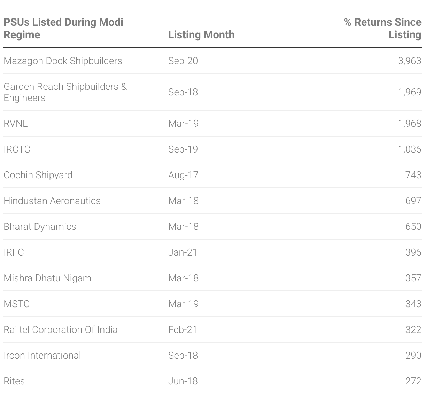Select Railtel Corporation Of India entry
The height and width of the screenshot is (397, 425).
[x=61, y=329]
